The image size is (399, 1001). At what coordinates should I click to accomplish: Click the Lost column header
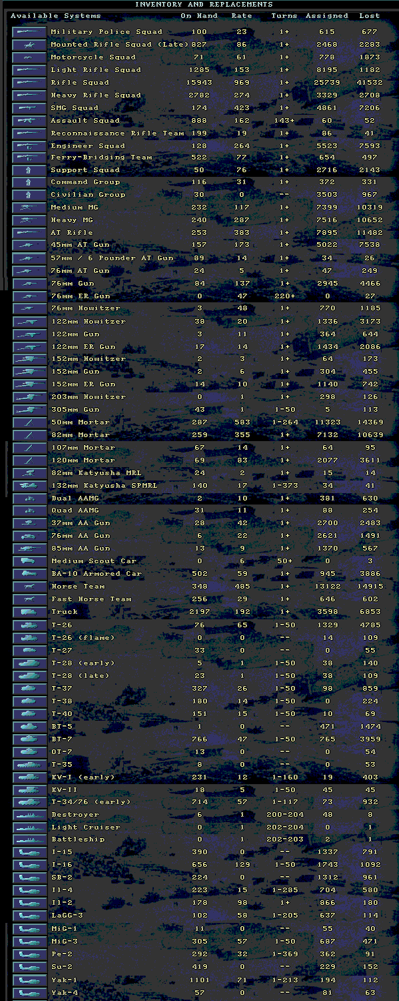[x=370, y=16]
